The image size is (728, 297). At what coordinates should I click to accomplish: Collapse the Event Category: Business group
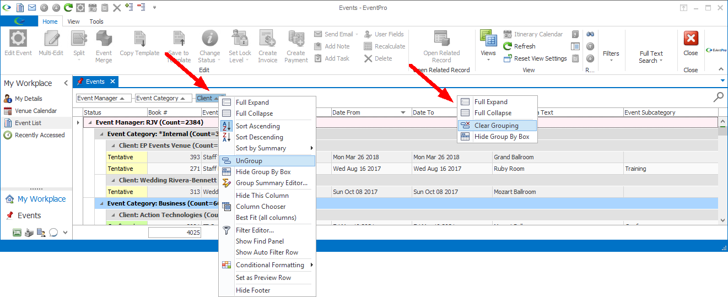[101, 203]
